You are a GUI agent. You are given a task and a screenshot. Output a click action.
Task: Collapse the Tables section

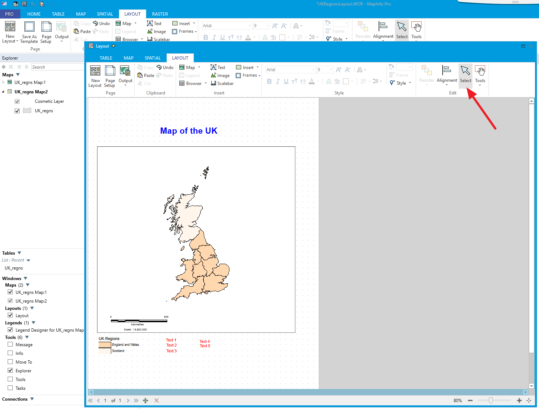pos(19,253)
